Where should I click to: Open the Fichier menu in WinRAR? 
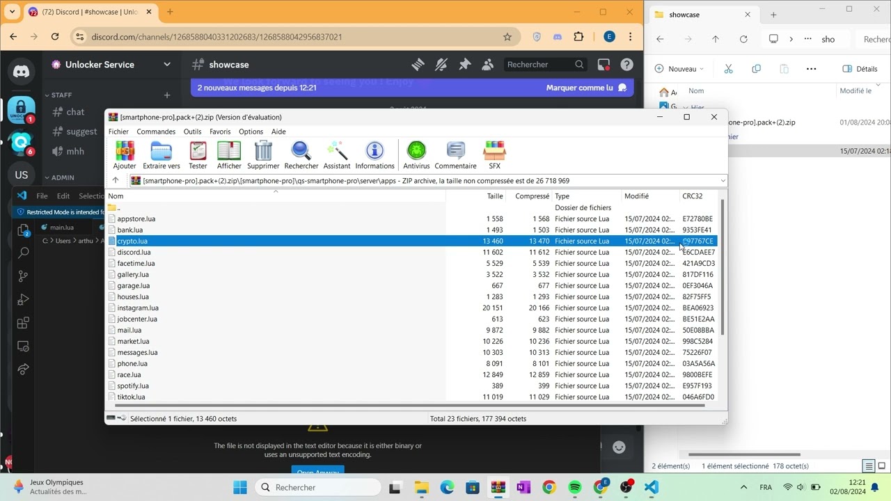pos(118,132)
